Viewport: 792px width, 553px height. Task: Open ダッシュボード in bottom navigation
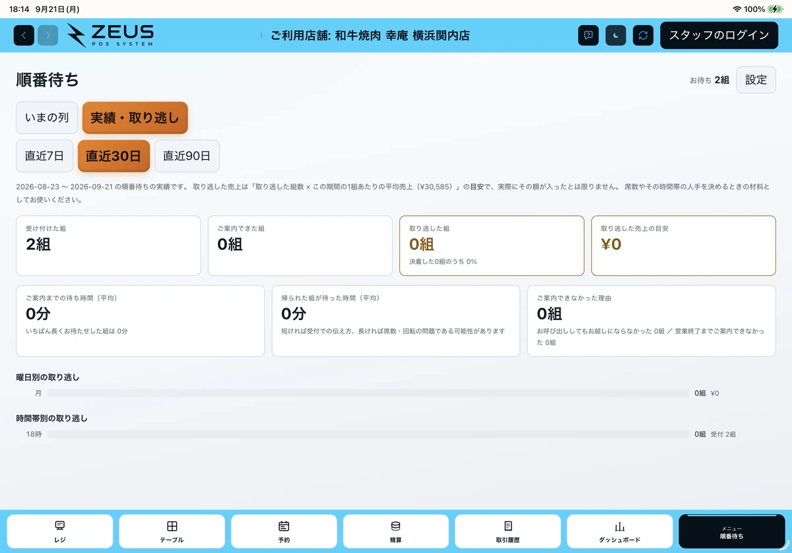tap(620, 531)
